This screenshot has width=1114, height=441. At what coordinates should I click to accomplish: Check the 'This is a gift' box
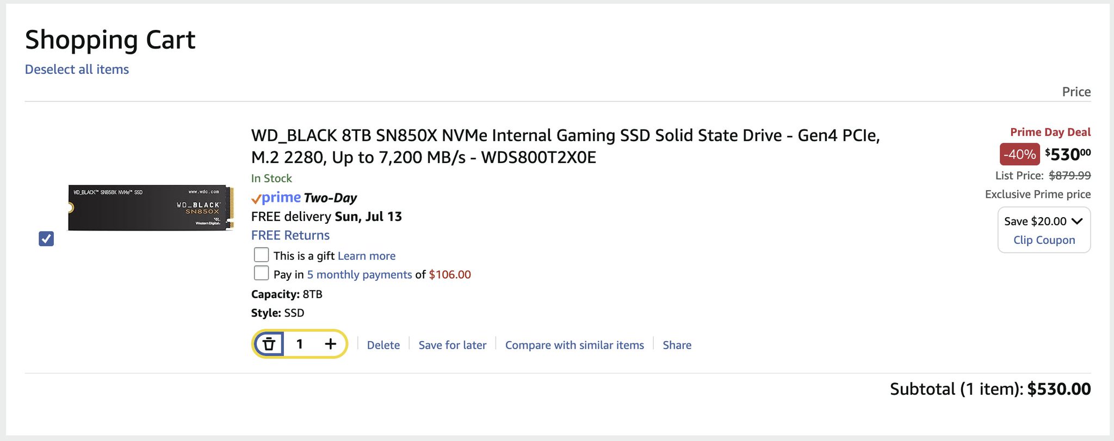point(261,255)
